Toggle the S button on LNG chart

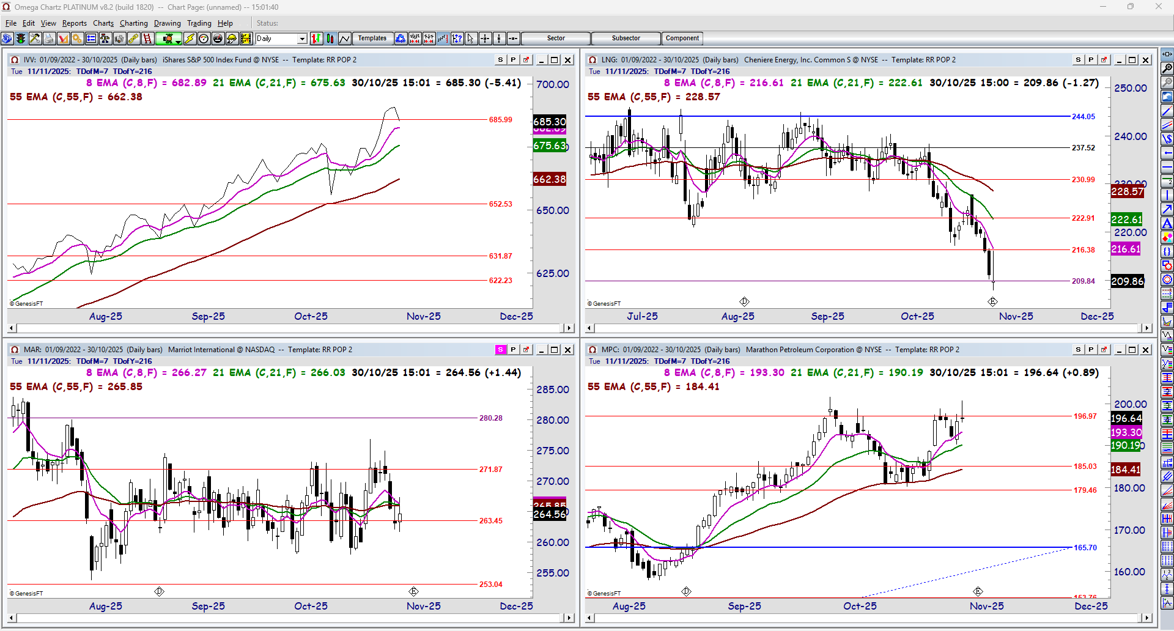click(1079, 60)
